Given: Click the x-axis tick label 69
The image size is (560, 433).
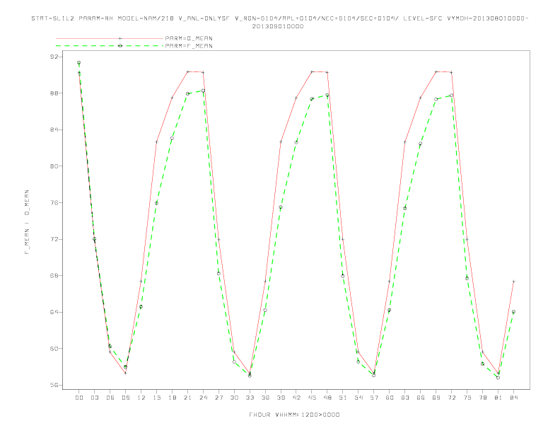Looking at the screenshot, I should coord(436,398).
